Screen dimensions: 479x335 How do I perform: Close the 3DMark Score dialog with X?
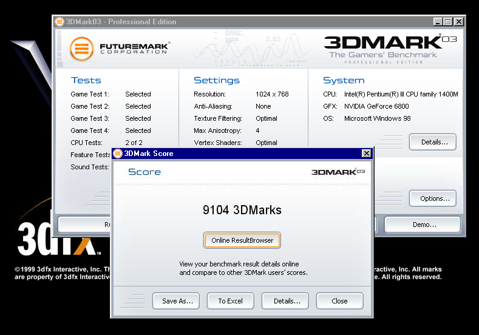tap(366, 154)
